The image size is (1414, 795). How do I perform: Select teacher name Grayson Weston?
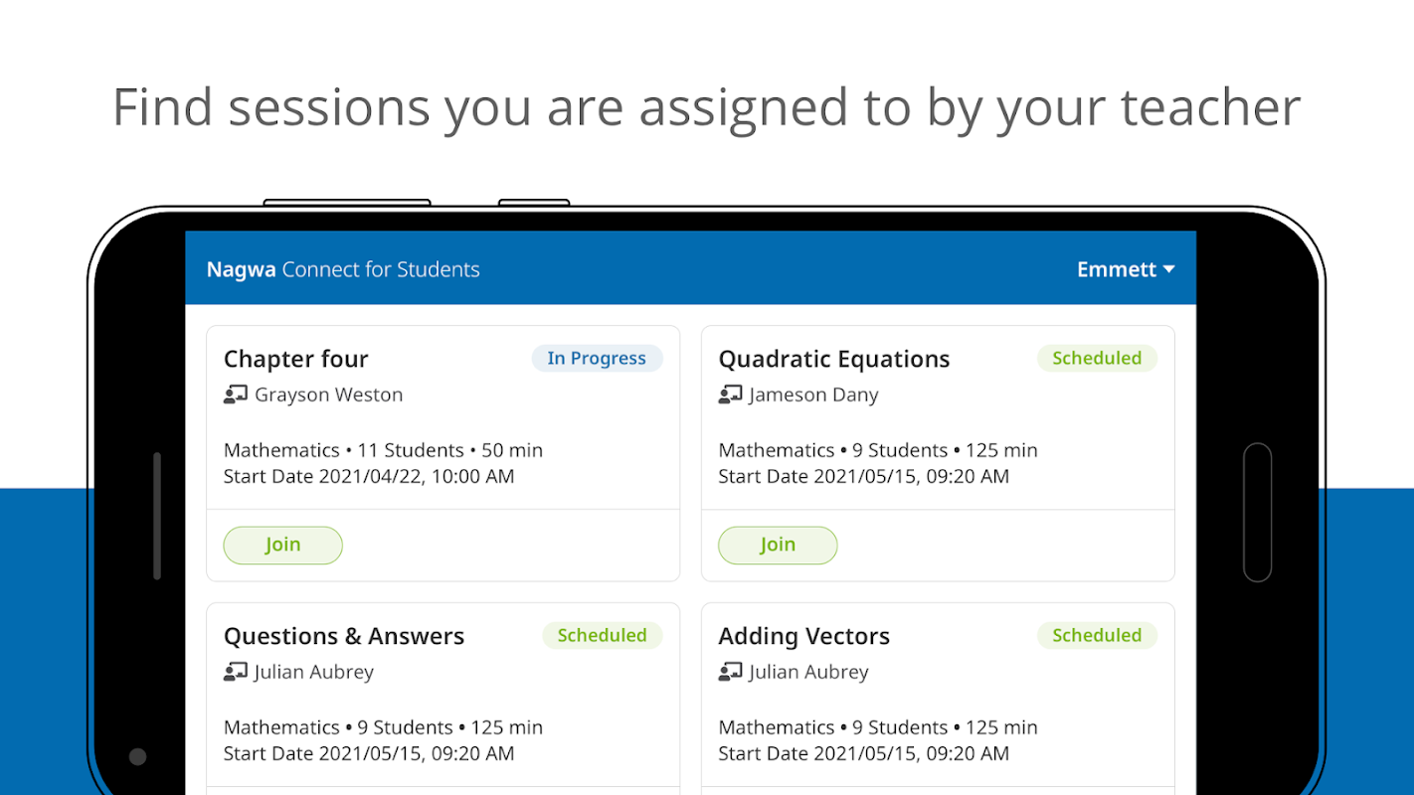[328, 395]
